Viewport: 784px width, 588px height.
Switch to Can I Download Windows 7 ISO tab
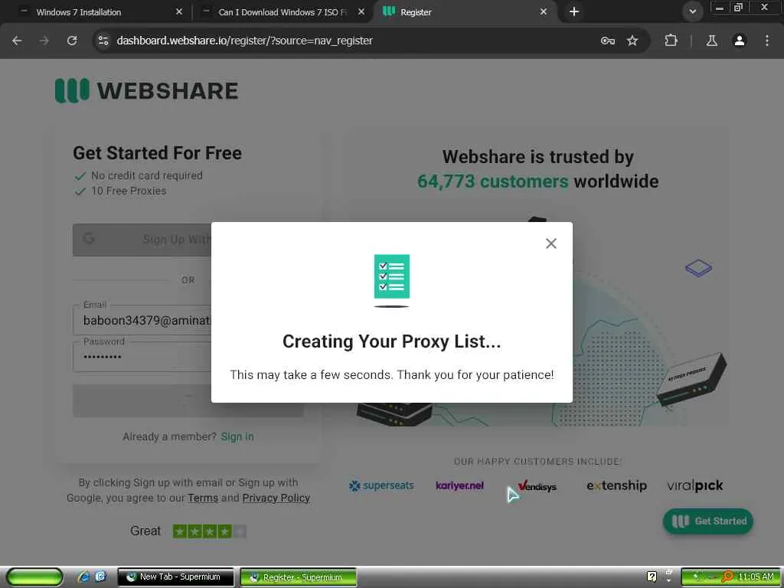[x=282, y=12]
